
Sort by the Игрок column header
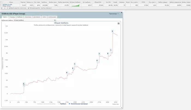click(x=11, y=2)
